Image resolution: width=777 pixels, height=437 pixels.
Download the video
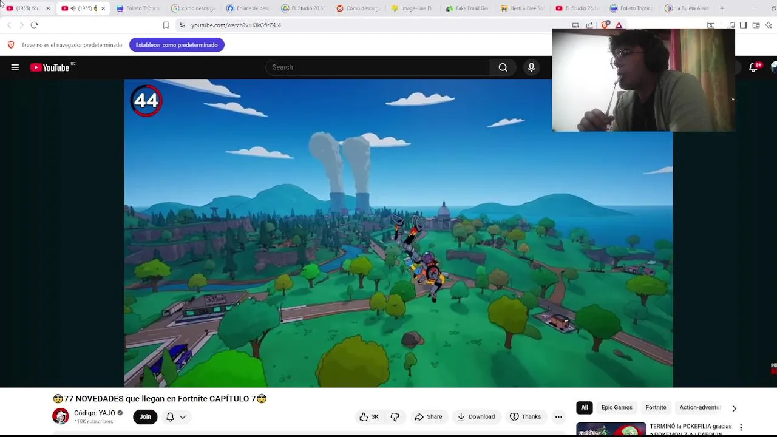tap(476, 416)
